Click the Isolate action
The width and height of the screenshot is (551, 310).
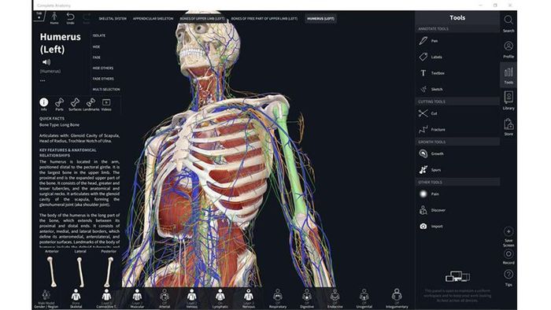(99, 35)
